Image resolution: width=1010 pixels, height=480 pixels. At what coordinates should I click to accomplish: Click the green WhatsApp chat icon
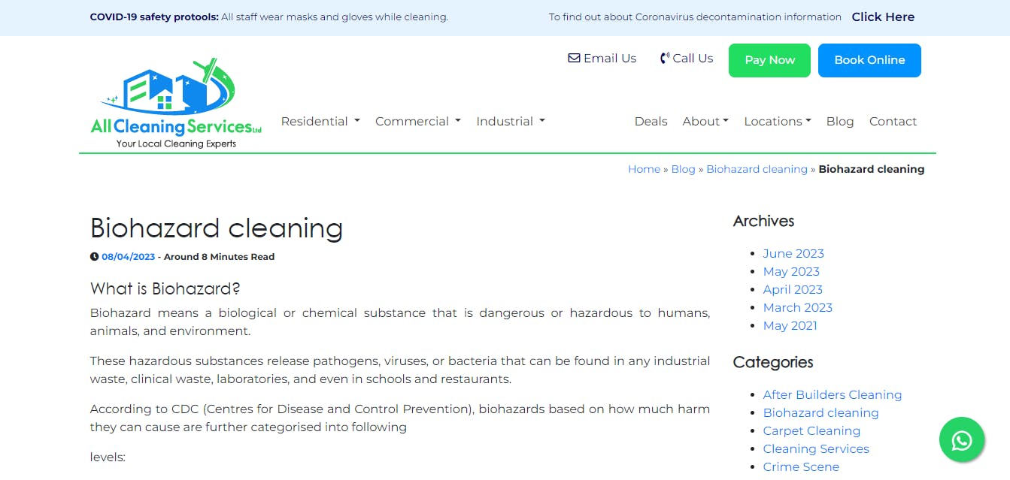[961, 439]
